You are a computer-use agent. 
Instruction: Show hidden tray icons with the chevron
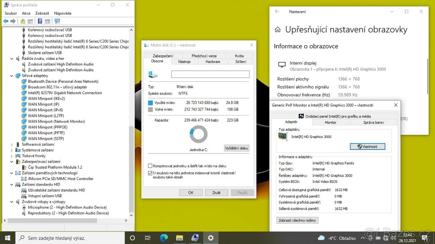coord(363,238)
